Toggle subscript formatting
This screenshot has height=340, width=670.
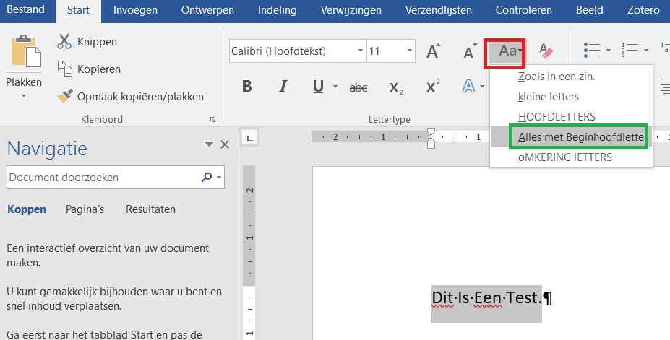coord(396,87)
